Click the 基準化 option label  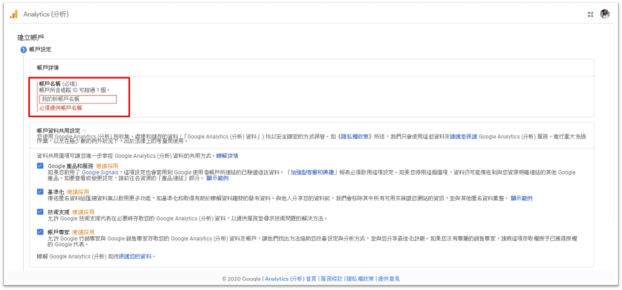coord(56,192)
